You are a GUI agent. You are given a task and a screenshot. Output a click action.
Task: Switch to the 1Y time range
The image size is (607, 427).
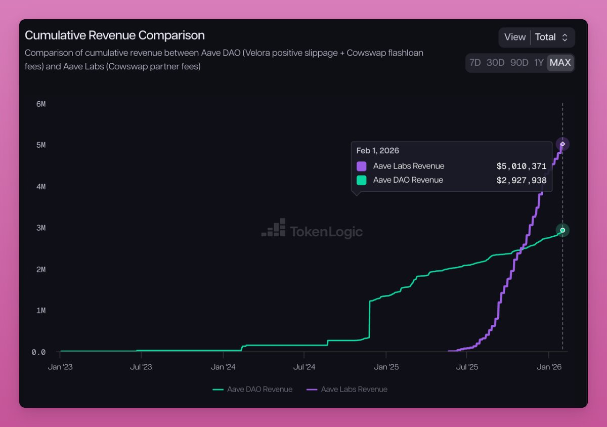(539, 63)
